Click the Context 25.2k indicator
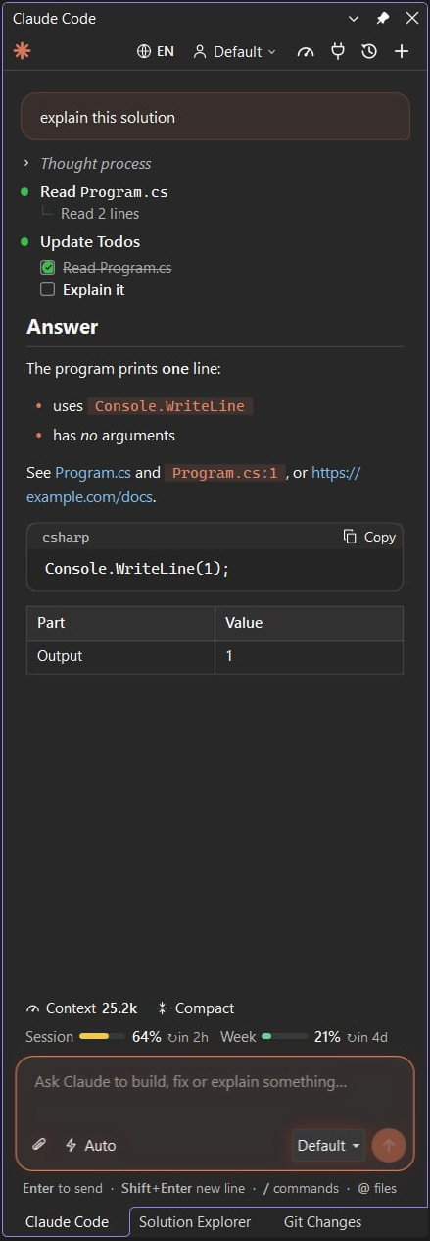430x1241 pixels. (81, 1008)
